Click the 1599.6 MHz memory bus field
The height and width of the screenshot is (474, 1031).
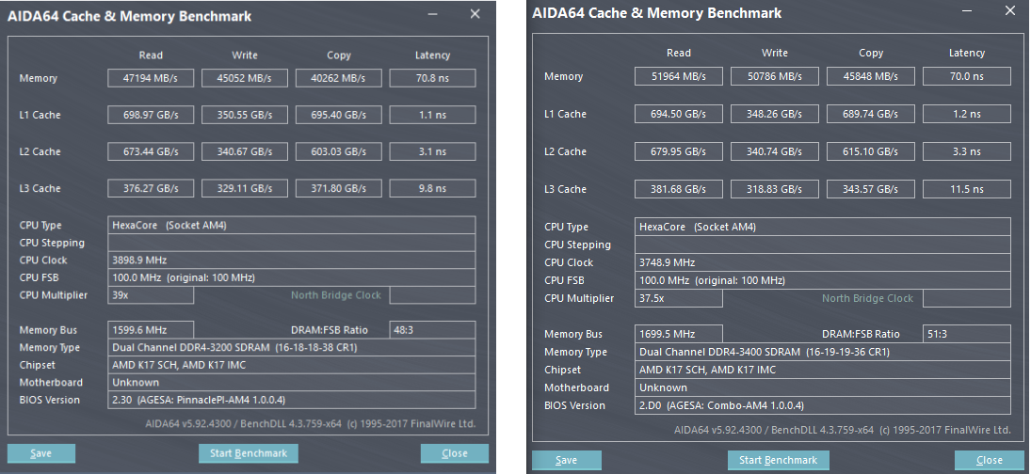151,330
